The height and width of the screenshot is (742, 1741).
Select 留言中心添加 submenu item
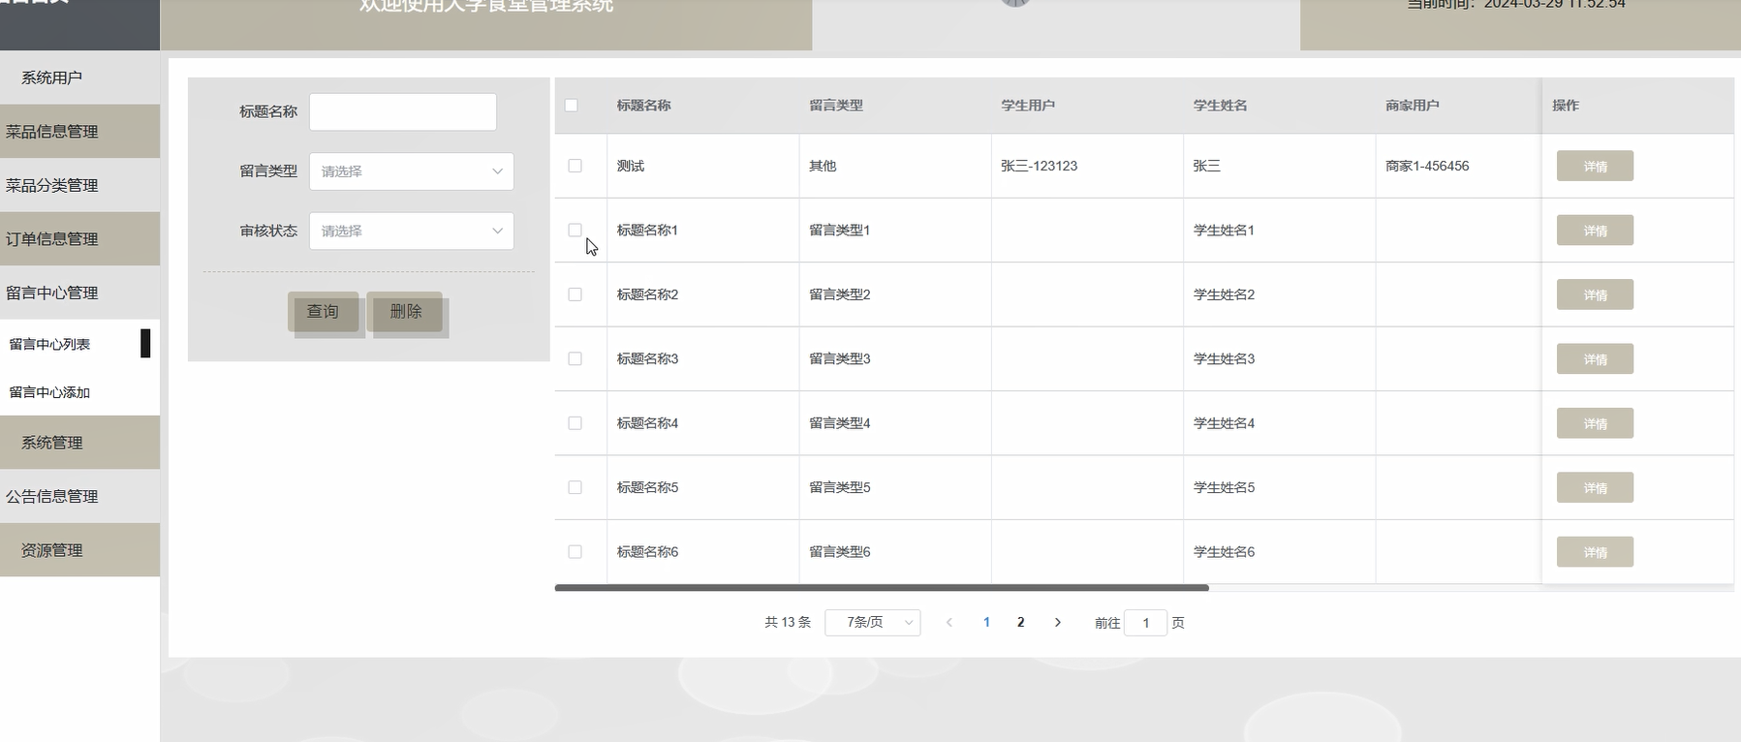coord(79,392)
